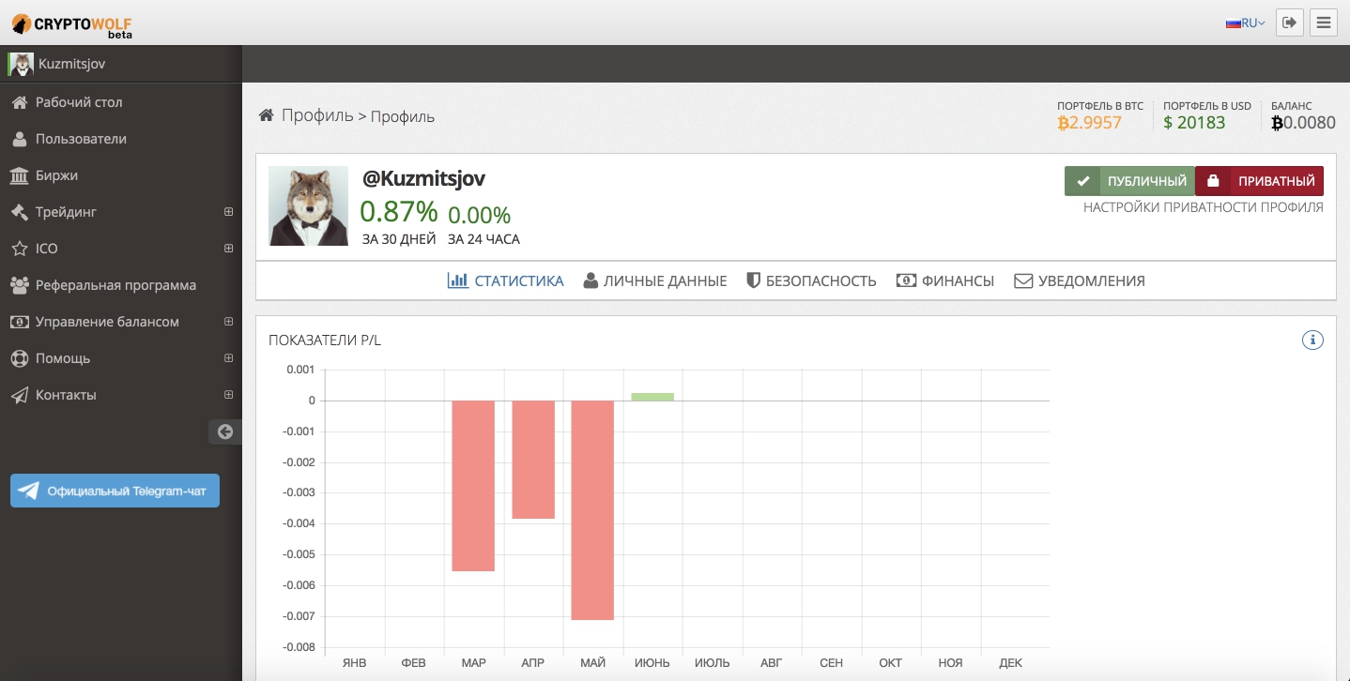Click the logout arrow icon in header
This screenshot has width=1350, height=681.
pos(1290,23)
